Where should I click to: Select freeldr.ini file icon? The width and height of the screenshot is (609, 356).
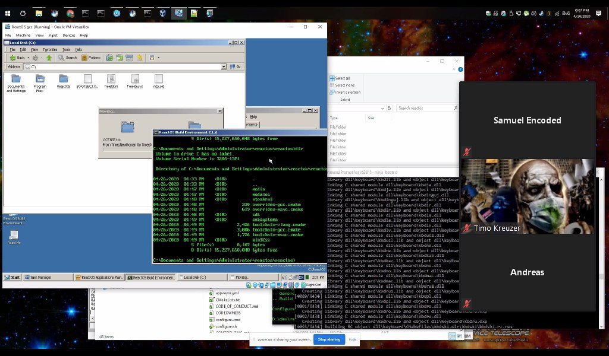pos(111,81)
